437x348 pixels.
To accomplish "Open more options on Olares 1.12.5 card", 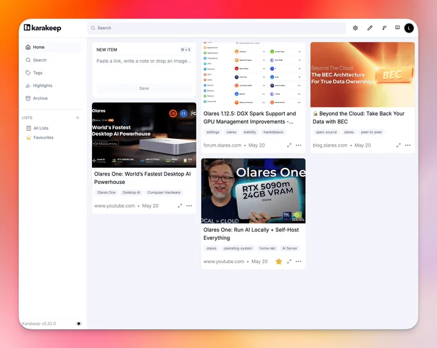I will click(298, 145).
